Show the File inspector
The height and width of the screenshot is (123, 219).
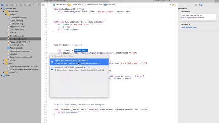pos(196,5)
